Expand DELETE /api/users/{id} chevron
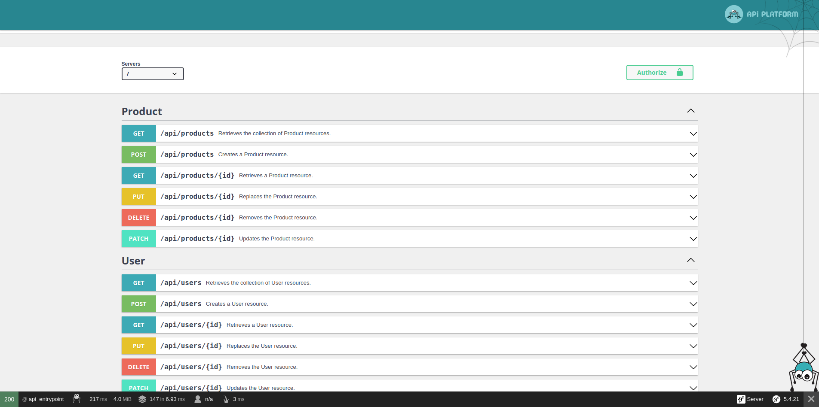This screenshot has width=819, height=407. 693,367
